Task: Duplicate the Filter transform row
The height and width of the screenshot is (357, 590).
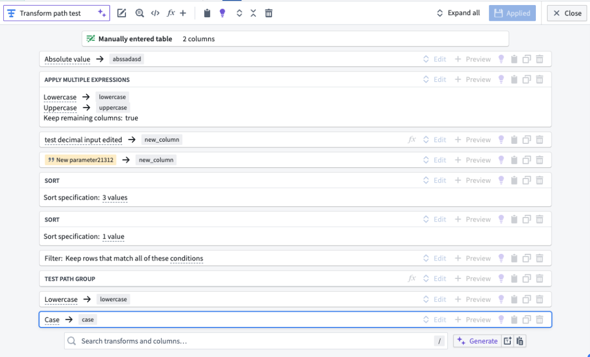Action: pos(527,258)
